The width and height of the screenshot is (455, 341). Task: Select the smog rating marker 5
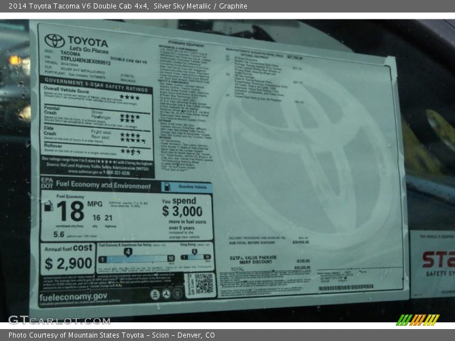pyautogui.click(x=195, y=252)
